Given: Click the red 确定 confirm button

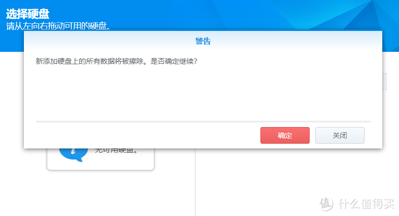Looking at the screenshot, I should pyautogui.click(x=285, y=135).
